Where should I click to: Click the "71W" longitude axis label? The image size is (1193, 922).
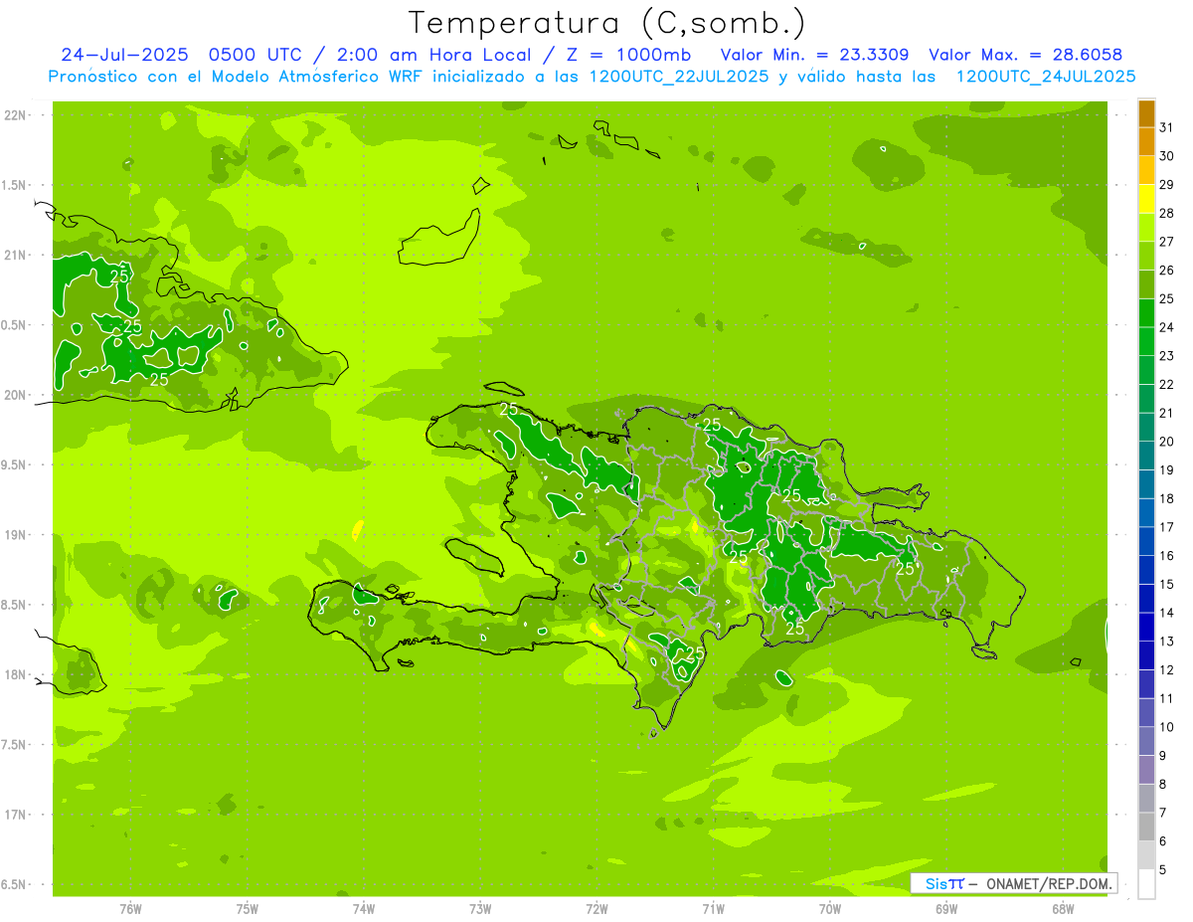[713, 909]
